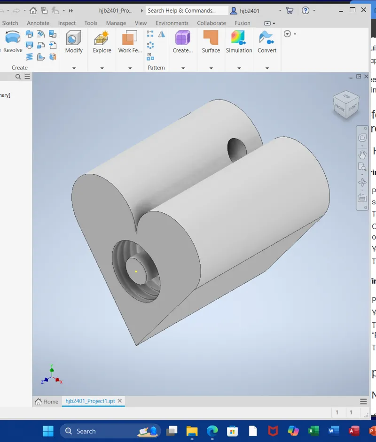The height and width of the screenshot is (442, 376).
Task: Click the Look At tool in navigation bar
Action: (362, 198)
